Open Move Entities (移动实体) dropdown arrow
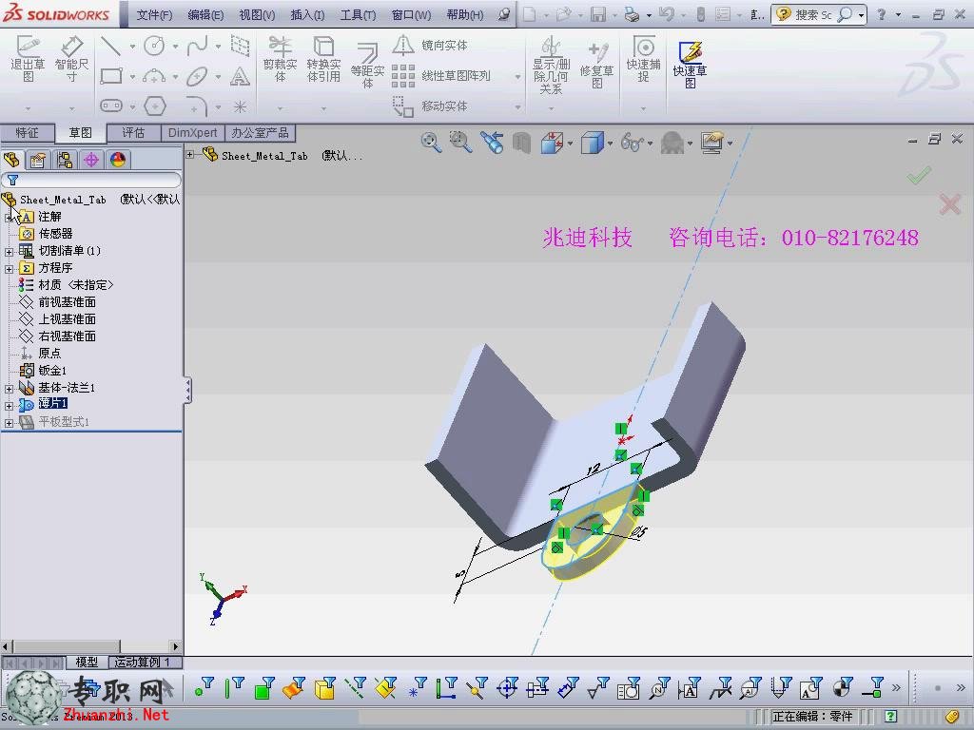Screen dimensions: 974x730 (517, 107)
